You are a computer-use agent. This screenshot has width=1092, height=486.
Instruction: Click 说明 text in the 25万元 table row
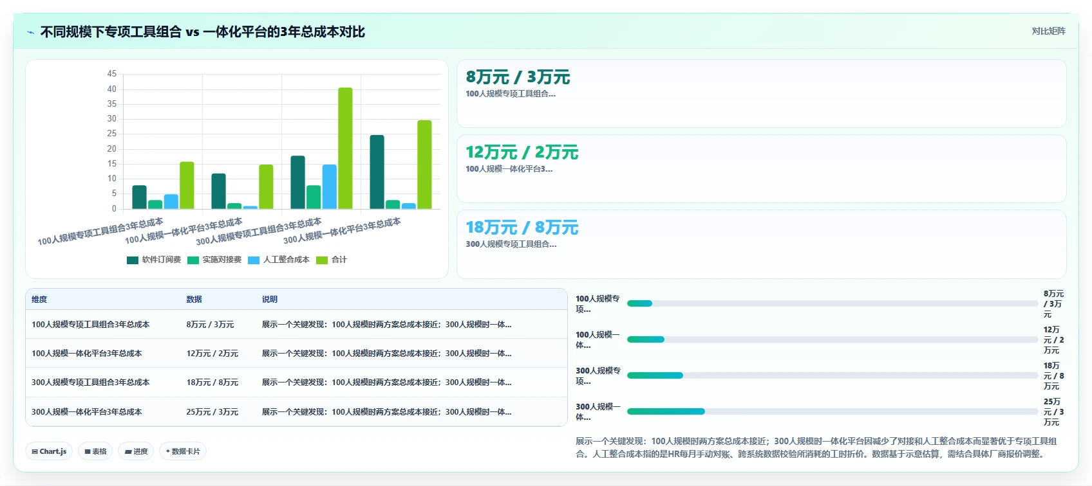click(x=386, y=412)
